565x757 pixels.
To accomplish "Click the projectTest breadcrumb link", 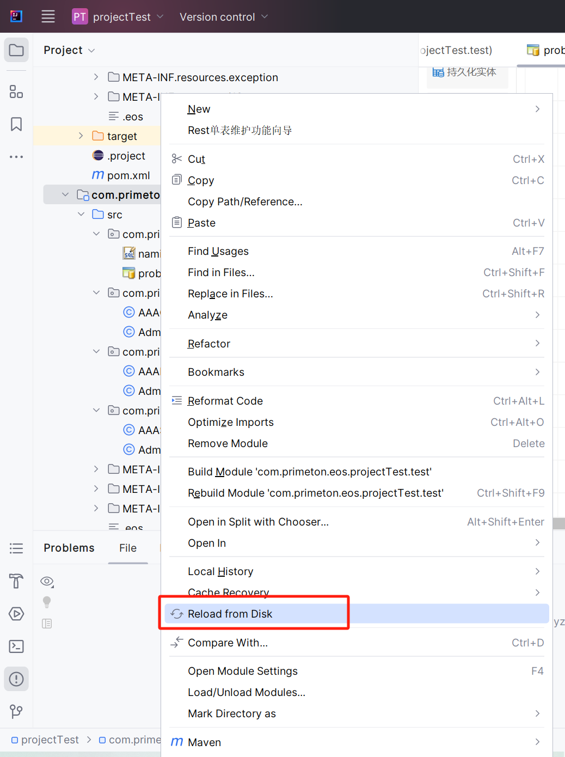I will click(x=50, y=740).
